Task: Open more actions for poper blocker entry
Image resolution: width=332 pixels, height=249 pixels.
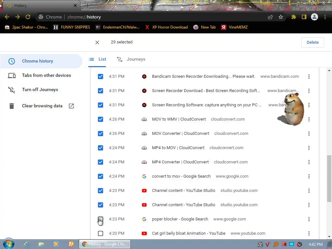Action: (309, 219)
